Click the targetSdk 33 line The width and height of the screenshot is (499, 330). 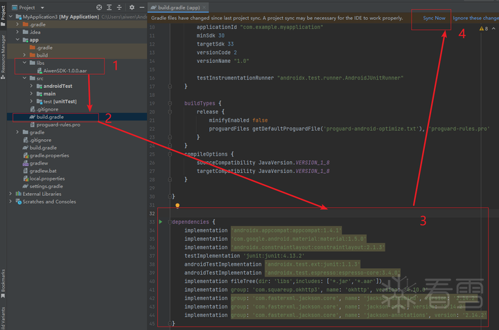[x=215, y=44]
